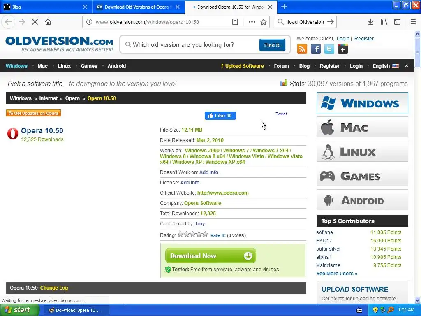Open the Linux menu item
Screen dimensions: 421x316
click(x=64, y=66)
